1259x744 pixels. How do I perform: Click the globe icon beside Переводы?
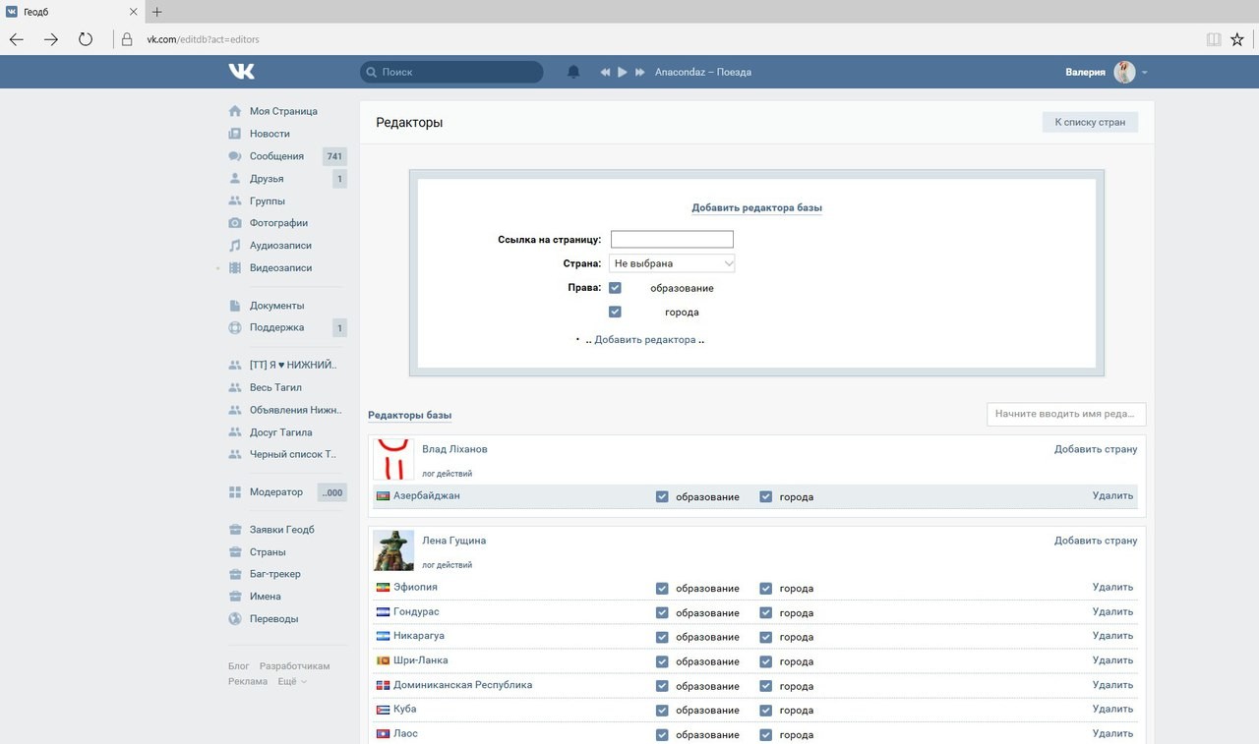(234, 619)
